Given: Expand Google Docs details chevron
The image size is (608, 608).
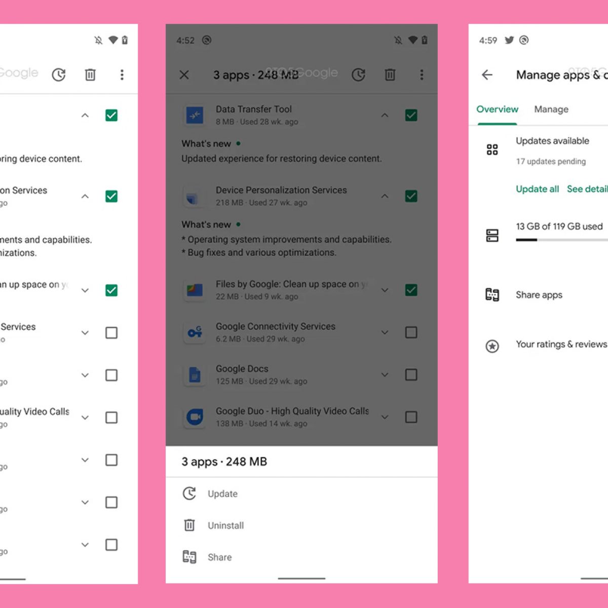Looking at the screenshot, I should point(385,375).
